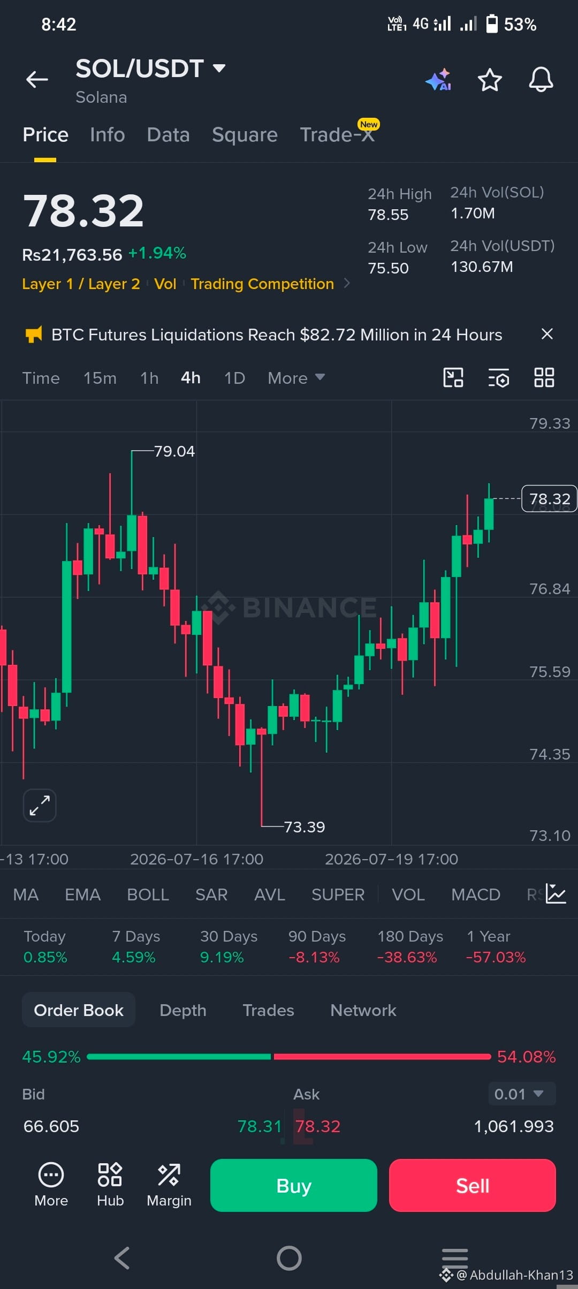Open the Order Book tab
Viewport: 578px width, 1289px height.
tap(79, 1010)
